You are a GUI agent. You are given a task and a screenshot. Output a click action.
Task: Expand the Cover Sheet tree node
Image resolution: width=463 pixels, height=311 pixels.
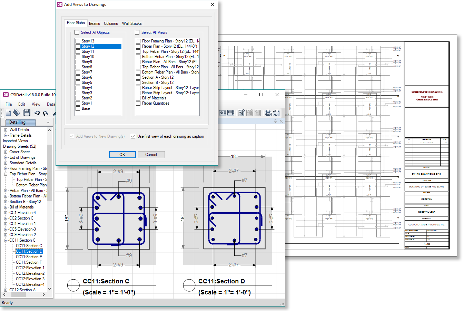tap(6, 152)
